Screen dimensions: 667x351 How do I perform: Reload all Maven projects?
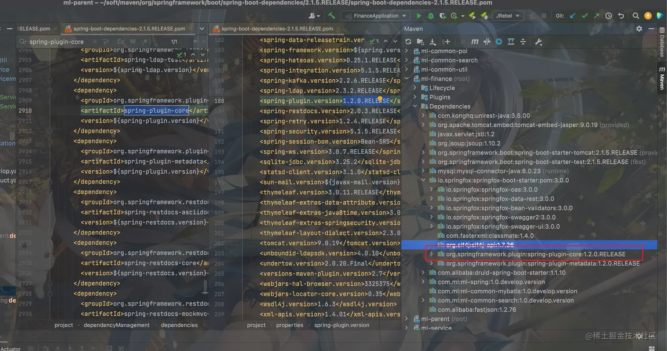tap(408, 41)
